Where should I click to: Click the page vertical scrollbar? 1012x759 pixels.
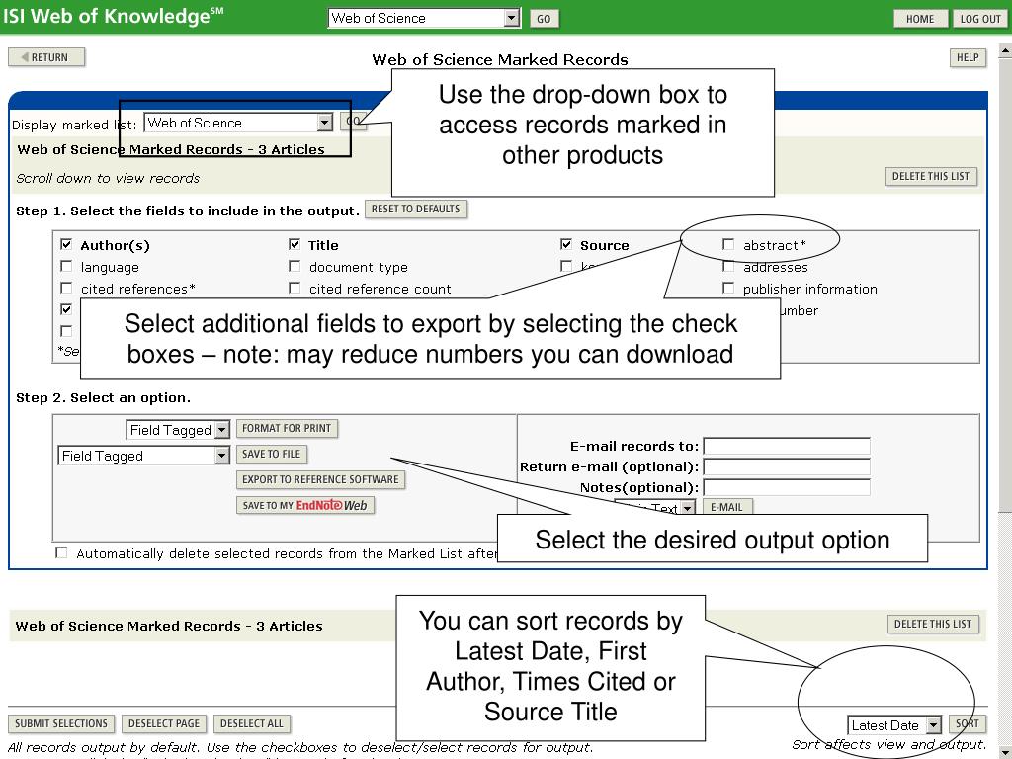tap(1005, 400)
